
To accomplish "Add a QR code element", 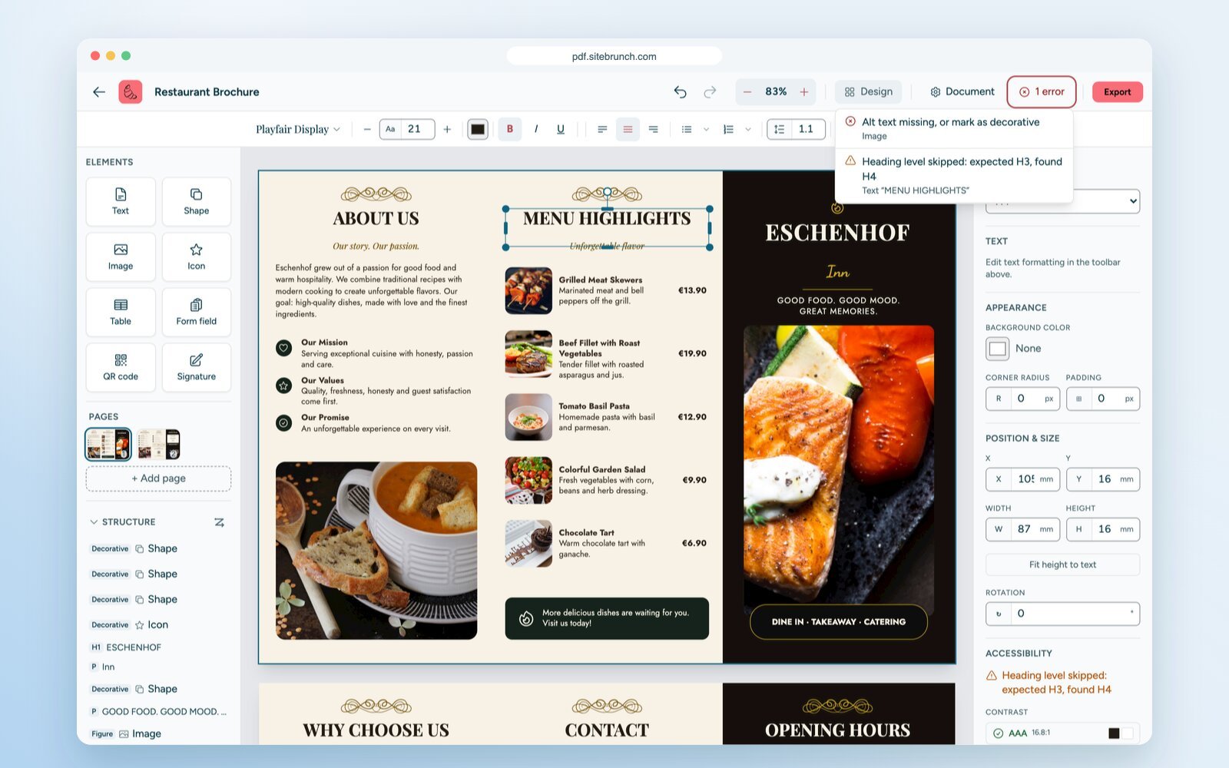I will (x=121, y=367).
